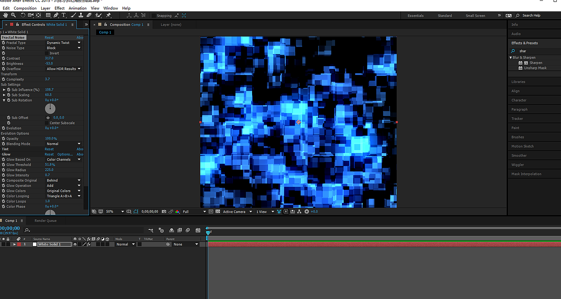
Task: Enable Frame Blending for timeline
Action: (x=180, y=230)
